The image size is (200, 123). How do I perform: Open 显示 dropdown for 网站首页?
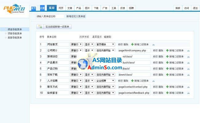click(89, 44)
